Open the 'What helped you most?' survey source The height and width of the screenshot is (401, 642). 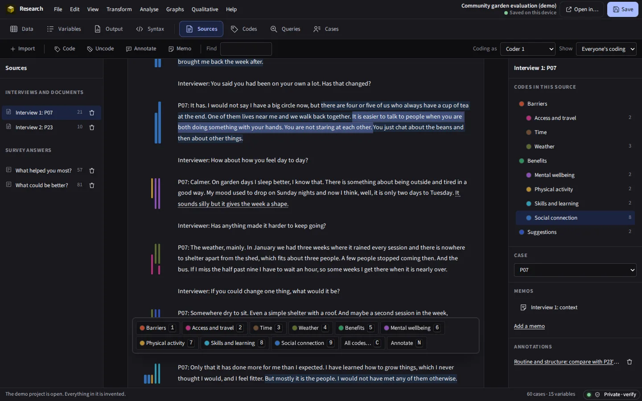[x=43, y=171]
